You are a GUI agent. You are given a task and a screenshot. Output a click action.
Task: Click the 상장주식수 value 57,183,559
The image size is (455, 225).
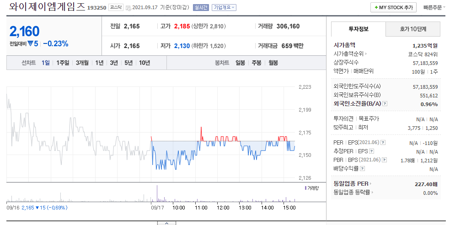(x=425, y=63)
